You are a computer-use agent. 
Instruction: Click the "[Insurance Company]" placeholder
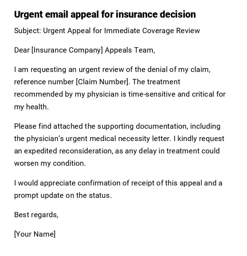(67, 50)
